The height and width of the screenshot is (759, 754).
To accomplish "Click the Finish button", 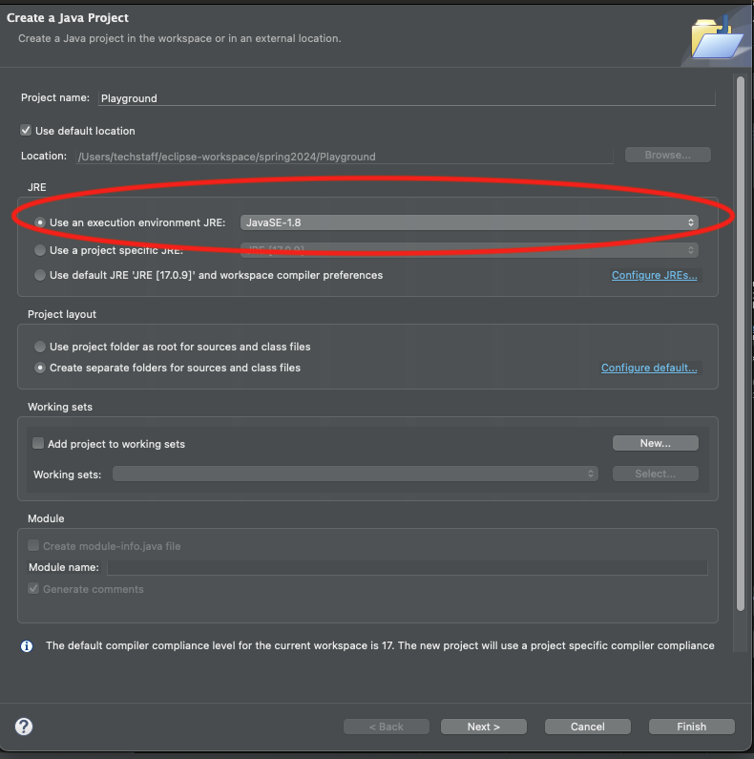I will click(x=691, y=727).
